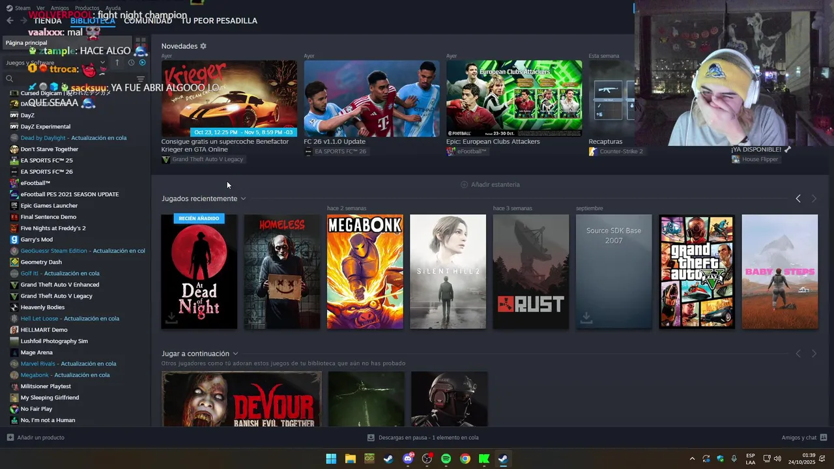This screenshot has width=834, height=469.
Task: Open the Windows Start menu
Action: (331, 459)
